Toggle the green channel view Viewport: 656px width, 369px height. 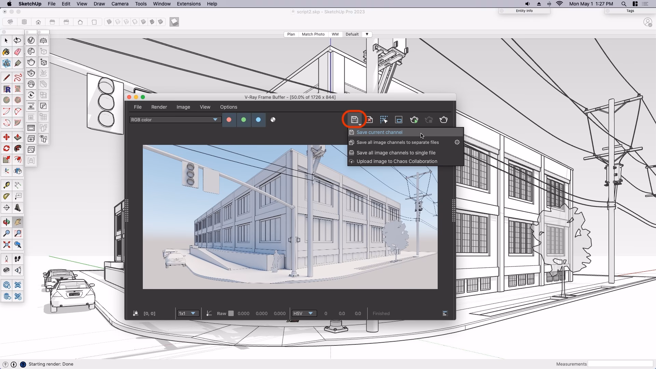244,120
